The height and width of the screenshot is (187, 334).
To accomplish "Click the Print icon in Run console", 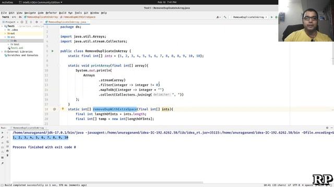I will 7,151.
